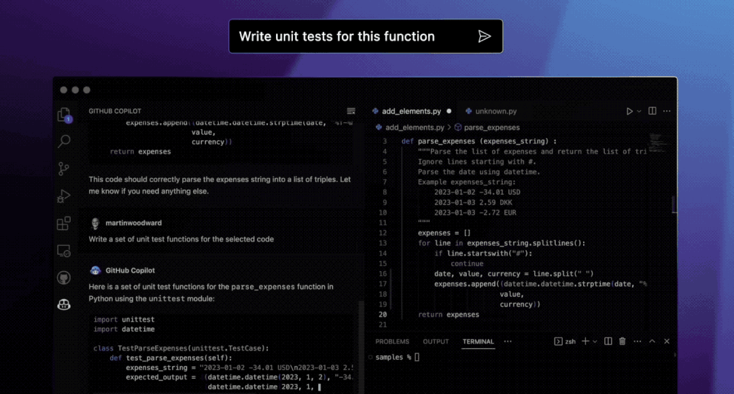Split the editor with the split icon
Screen dimensions: 734x394
tap(652, 111)
